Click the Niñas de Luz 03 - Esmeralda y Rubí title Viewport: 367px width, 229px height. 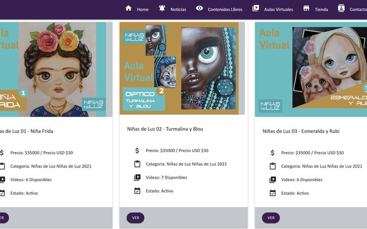click(x=301, y=131)
